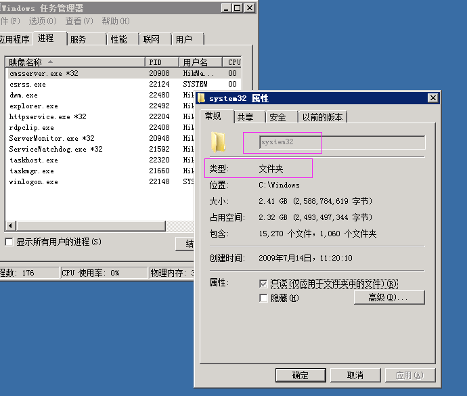
Task: Close the Task Manager window
Action: (250, 8)
